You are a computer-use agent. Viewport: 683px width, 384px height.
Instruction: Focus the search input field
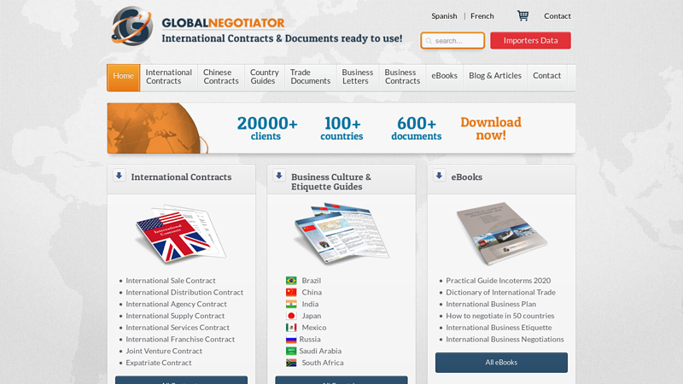coord(452,40)
